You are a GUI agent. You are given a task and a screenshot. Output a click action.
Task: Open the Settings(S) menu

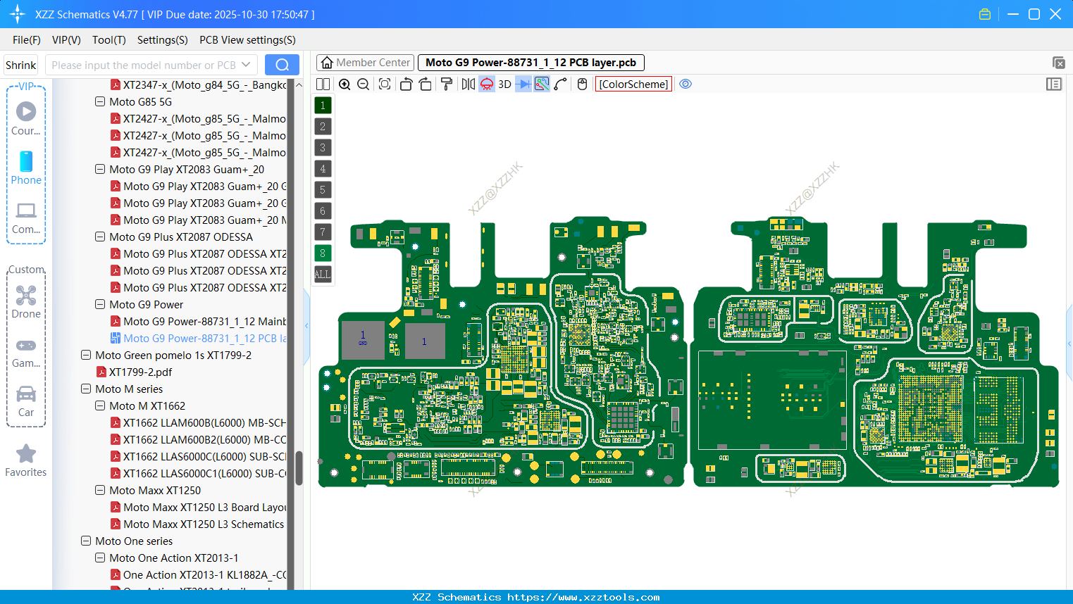162,40
